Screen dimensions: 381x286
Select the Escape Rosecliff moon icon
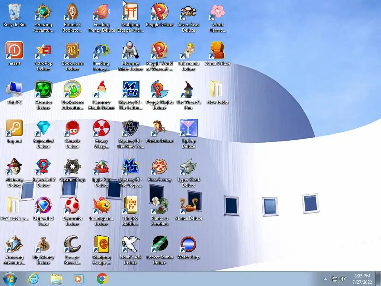tap(72, 244)
